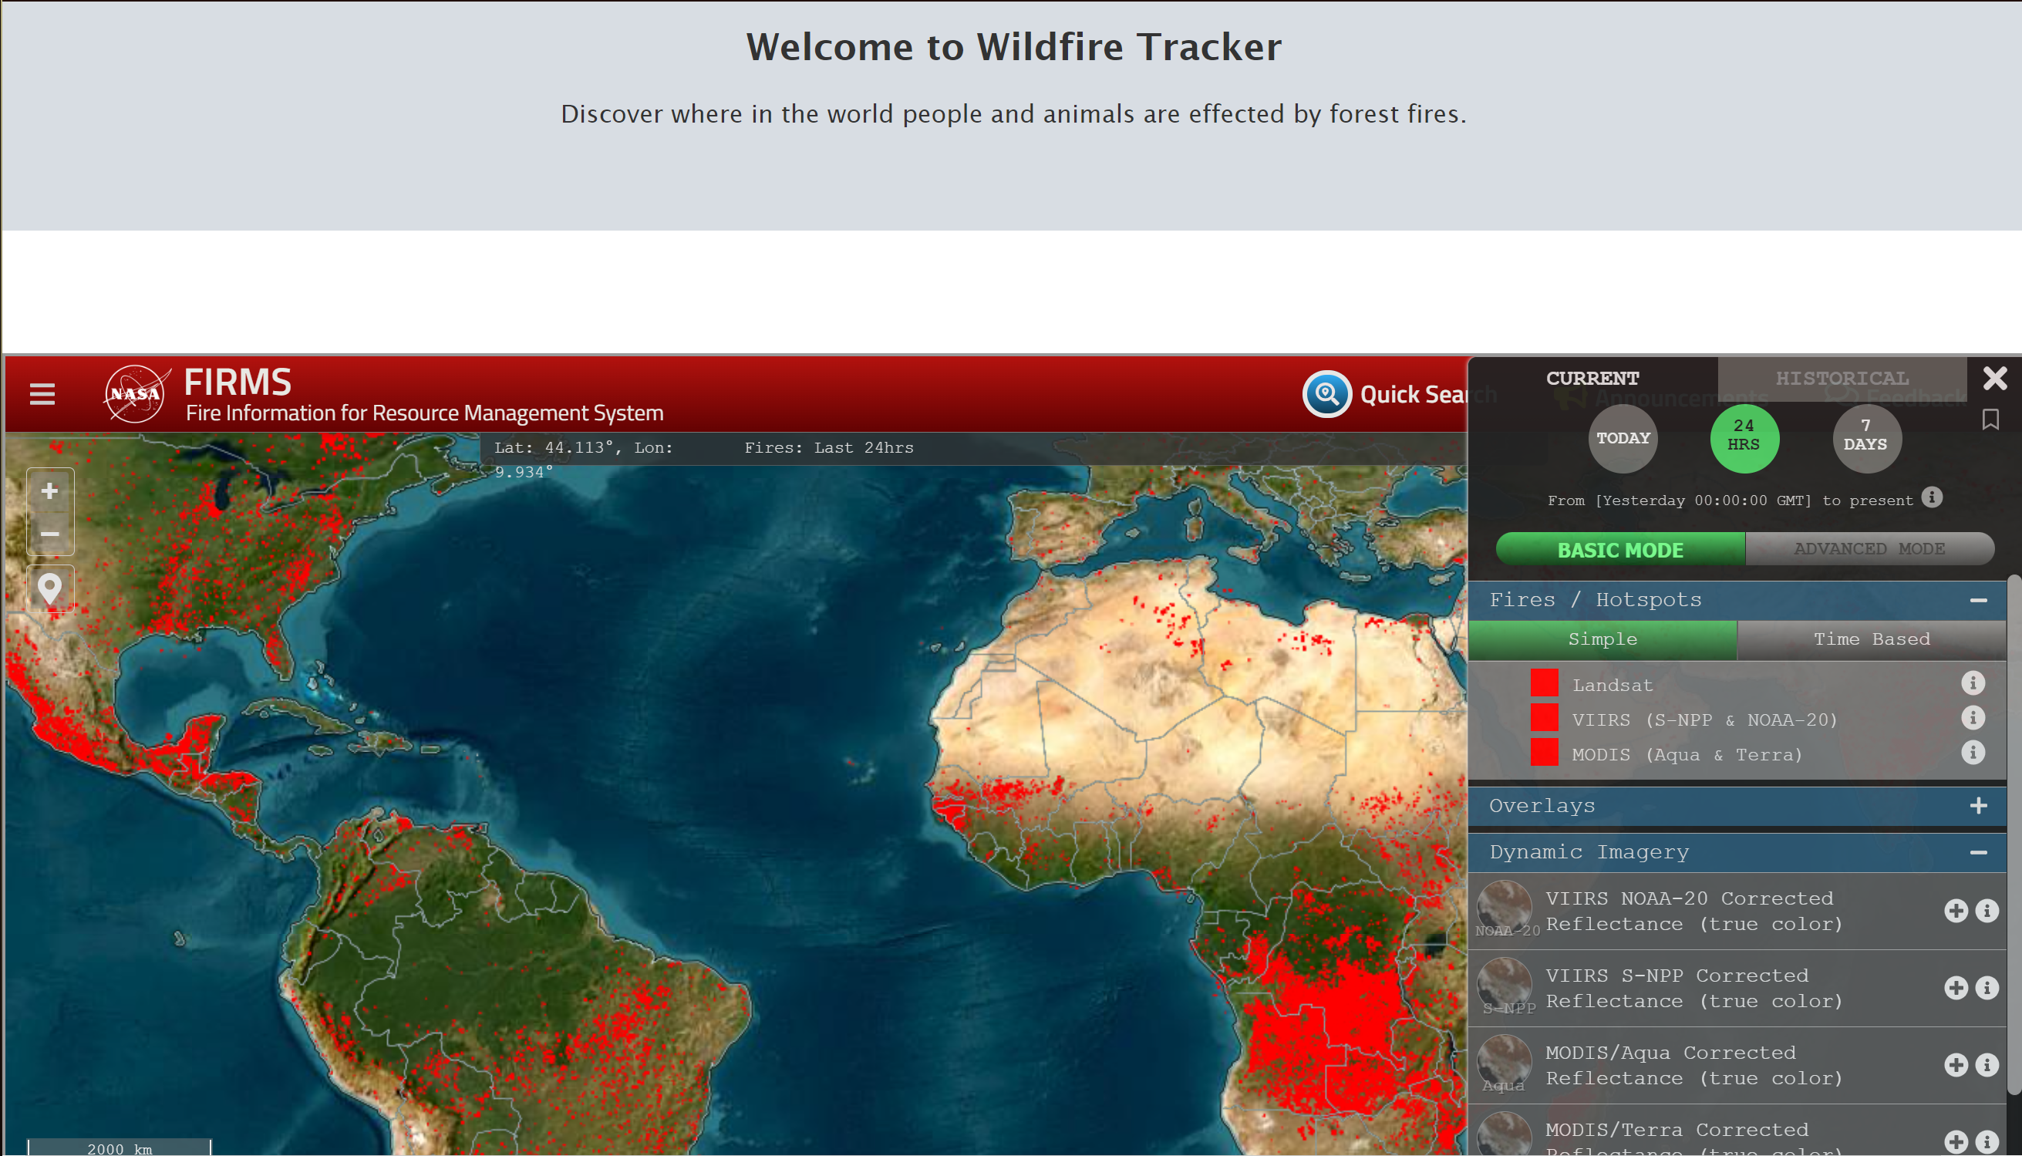Switch to ADVANCED MODE
2022x1156 pixels.
tap(1869, 548)
